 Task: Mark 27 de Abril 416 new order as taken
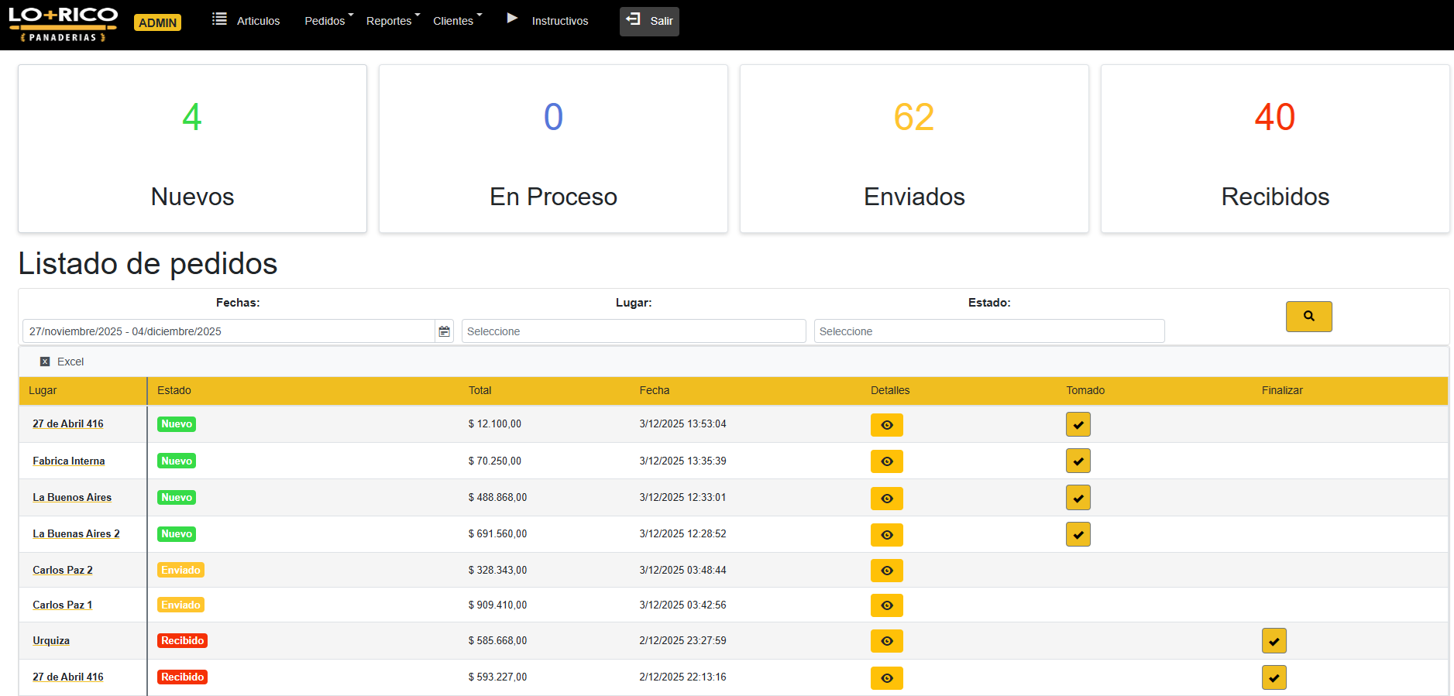(x=1078, y=425)
